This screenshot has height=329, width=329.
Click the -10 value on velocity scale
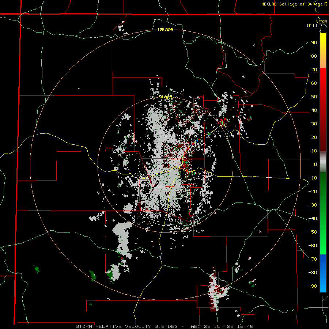(313, 178)
